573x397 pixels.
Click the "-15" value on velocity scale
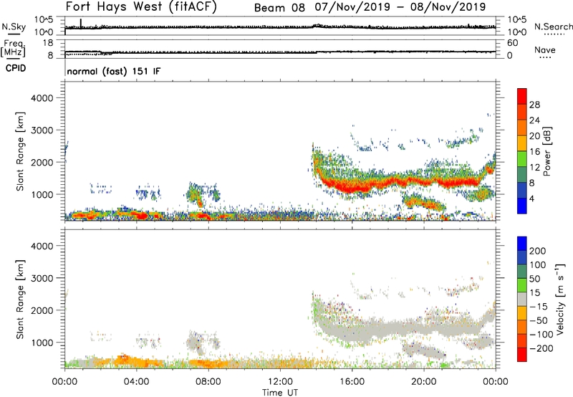[539, 306]
